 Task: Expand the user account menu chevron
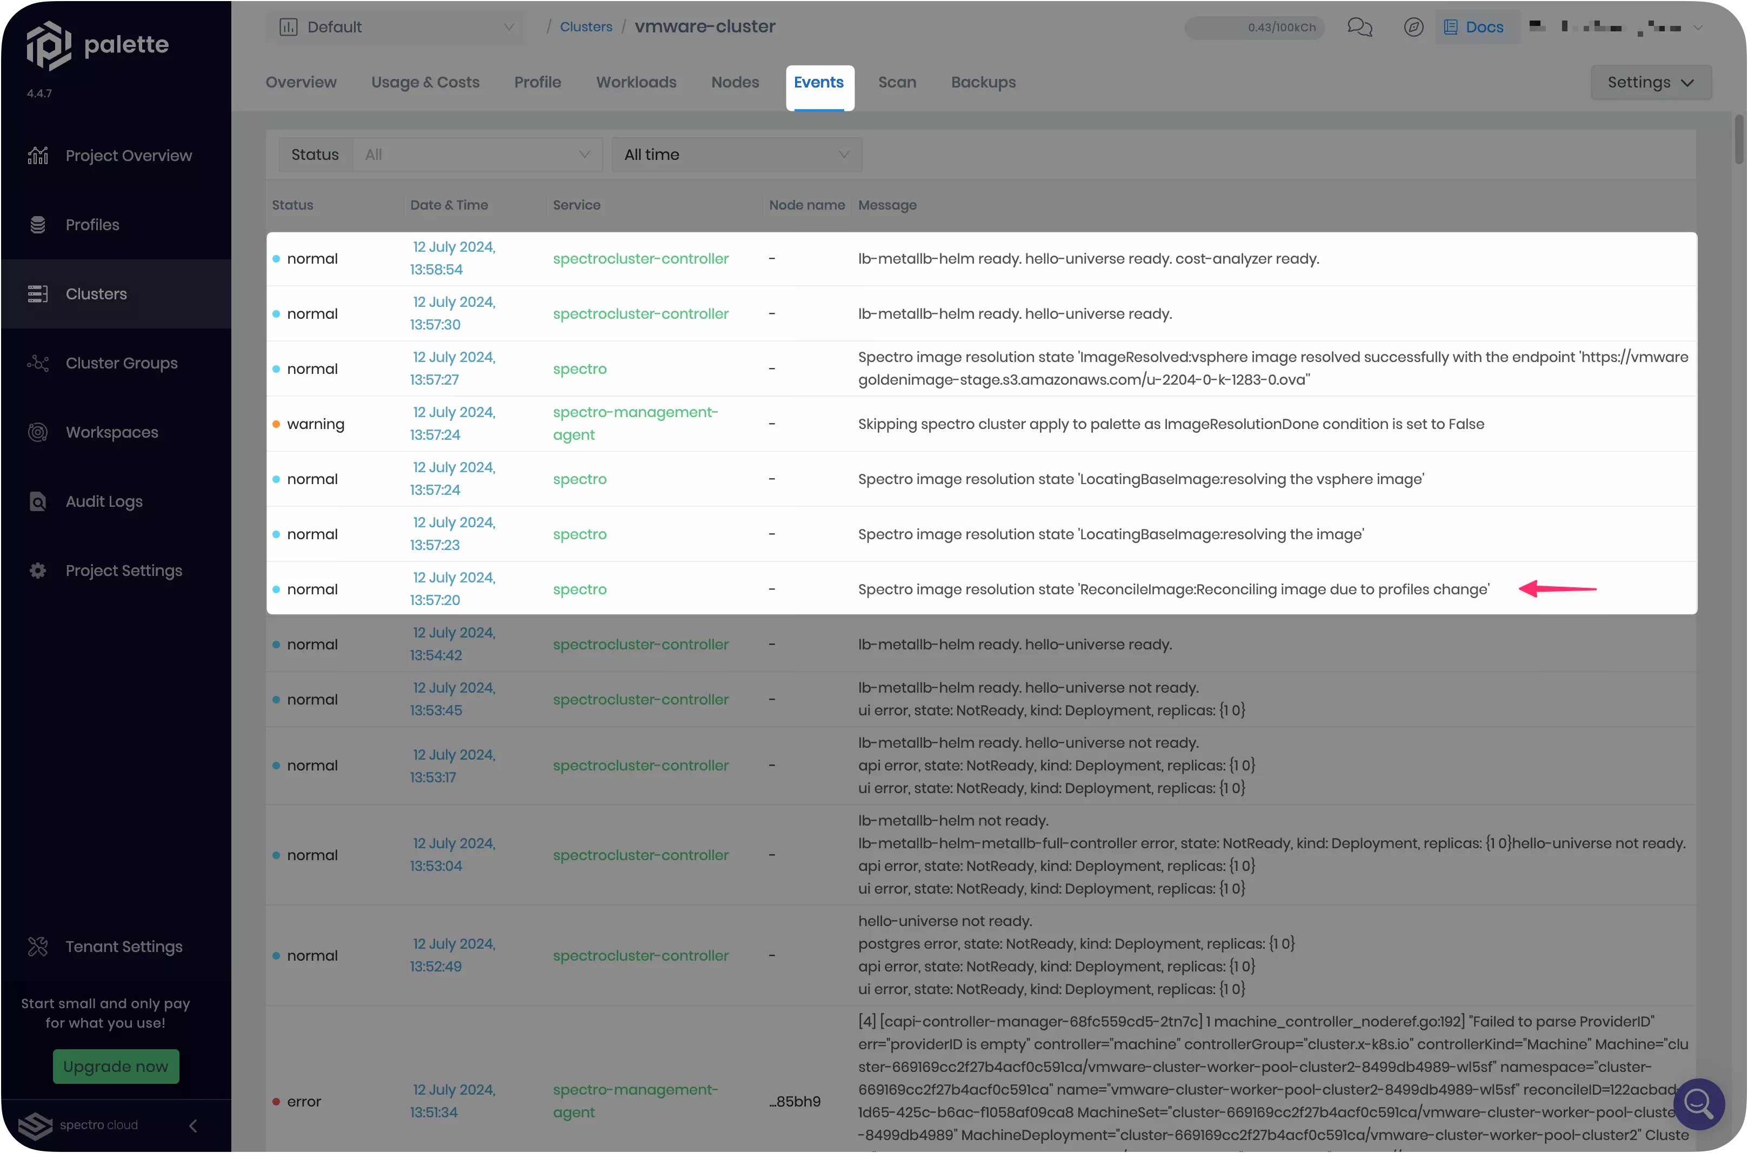point(1698,27)
